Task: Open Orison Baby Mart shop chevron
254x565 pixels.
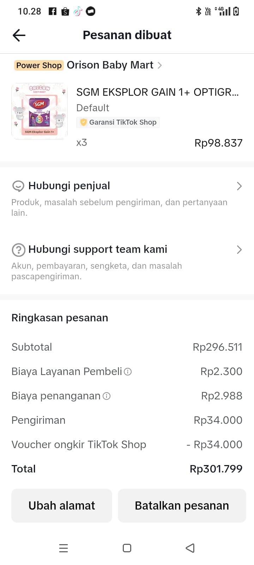Action: 160,65
